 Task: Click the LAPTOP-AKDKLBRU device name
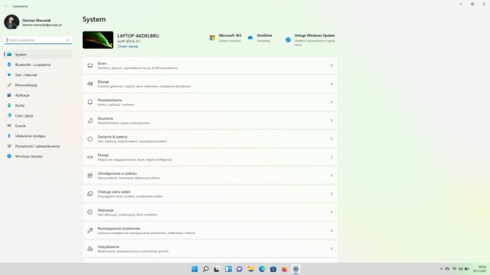point(137,36)
